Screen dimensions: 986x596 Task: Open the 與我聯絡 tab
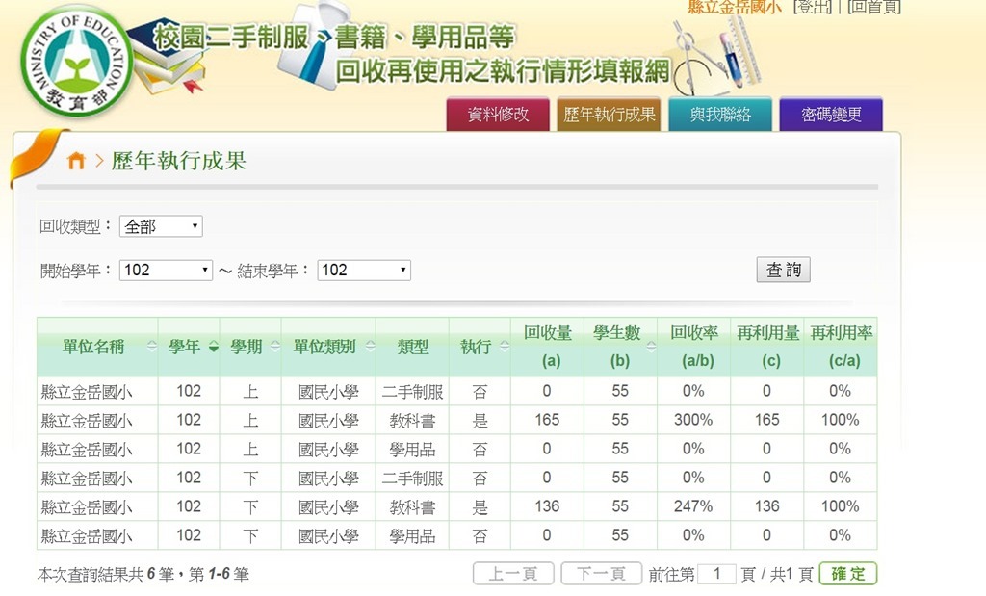click(719, 115)
